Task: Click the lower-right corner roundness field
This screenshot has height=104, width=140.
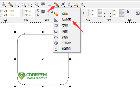Action: (116, 15)
